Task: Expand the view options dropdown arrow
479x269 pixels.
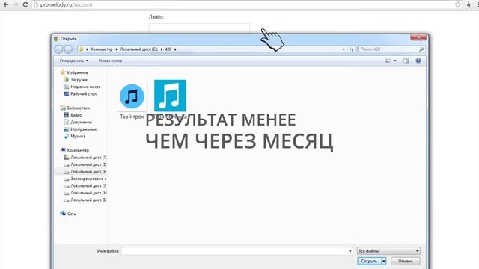Action: click(394, 61)
